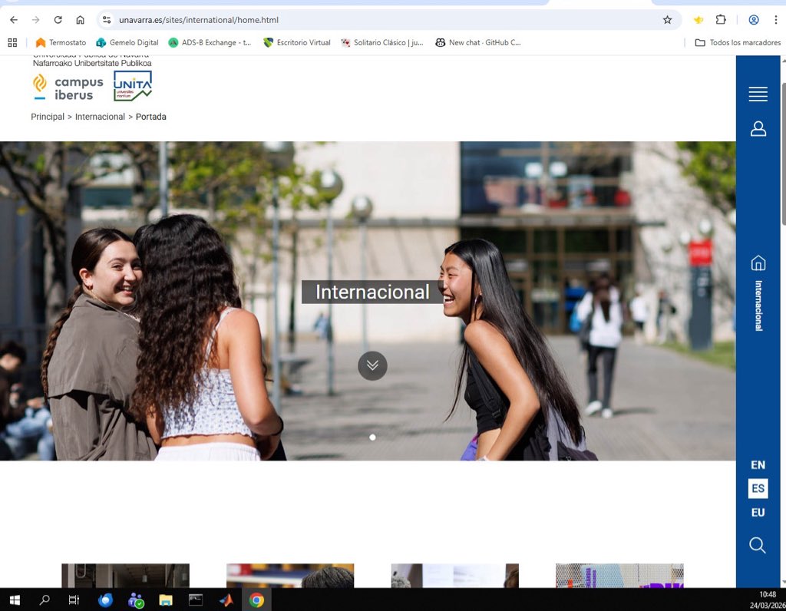Select the ES language option
Screen dimensions: 786x611
tap(758, 488)
